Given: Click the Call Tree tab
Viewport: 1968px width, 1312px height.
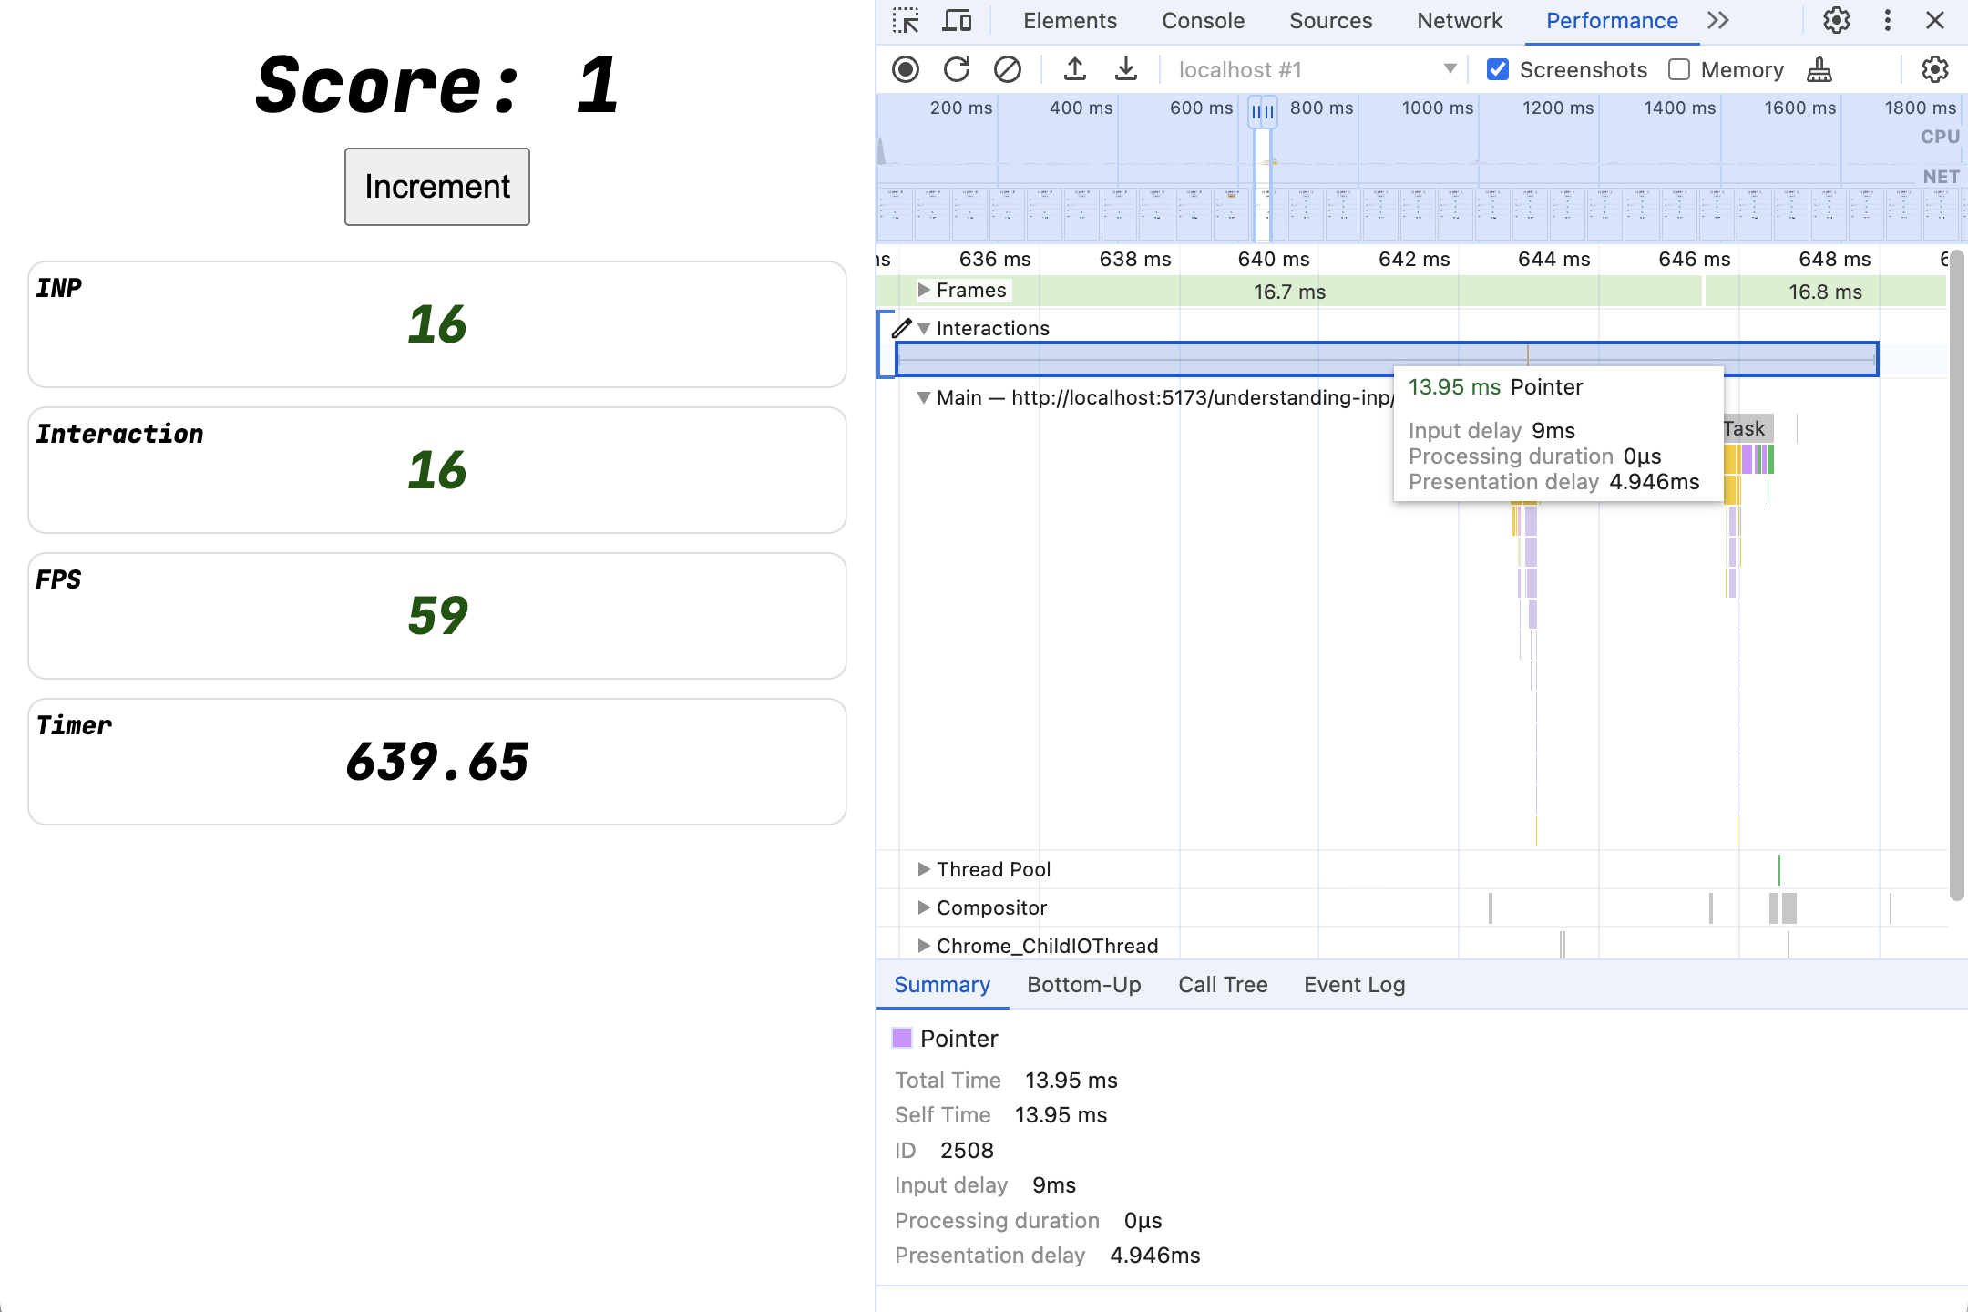Looking at the screenshot, I should click(x=1223, y=984).
